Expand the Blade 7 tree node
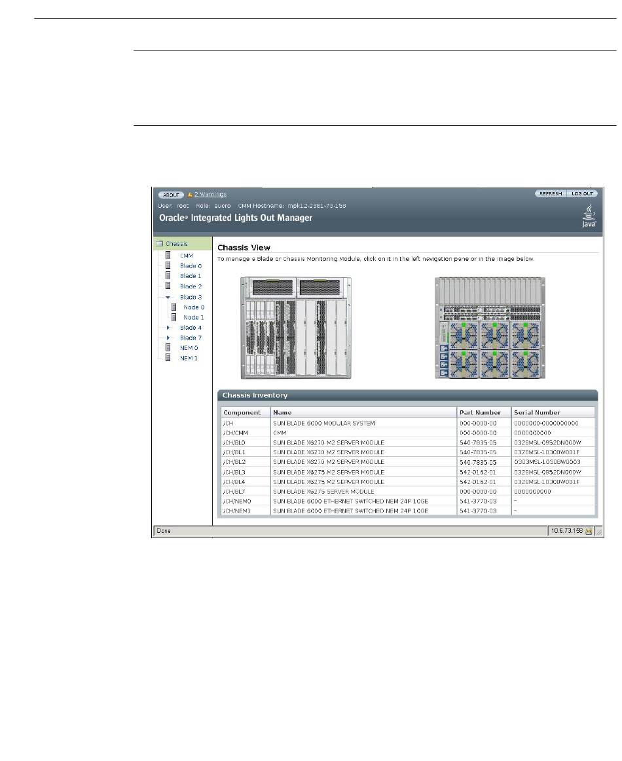 point(168,338)
